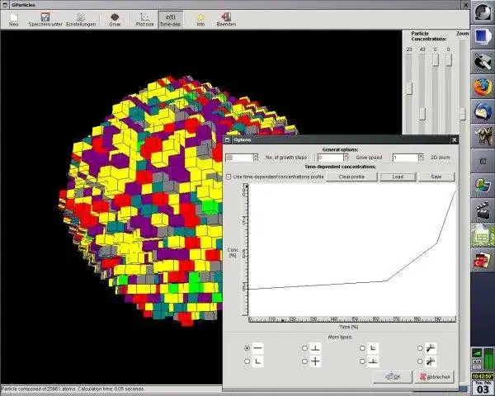Image resolution: width=495 pixels, height=396 pixels.
Task: Click the green volume meter in dock
Action: 489,359
